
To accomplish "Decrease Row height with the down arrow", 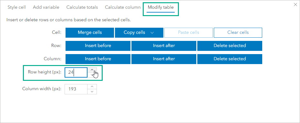I will click(92, 75).
